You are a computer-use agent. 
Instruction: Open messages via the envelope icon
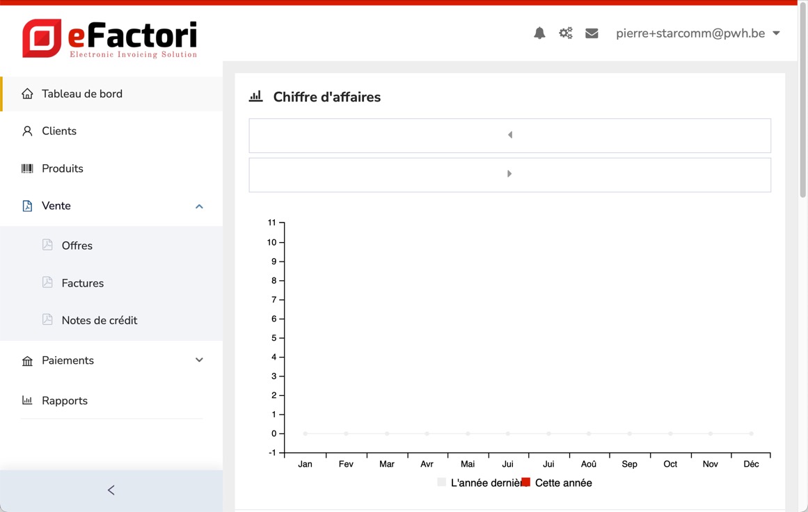coord(592,33)
